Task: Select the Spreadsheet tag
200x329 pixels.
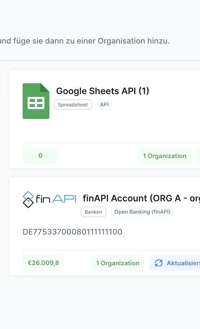Action: 73,105
